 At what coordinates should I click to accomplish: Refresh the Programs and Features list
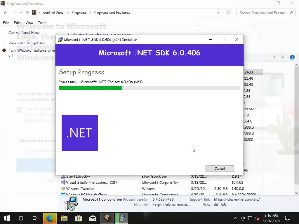[x=228, y=13]
